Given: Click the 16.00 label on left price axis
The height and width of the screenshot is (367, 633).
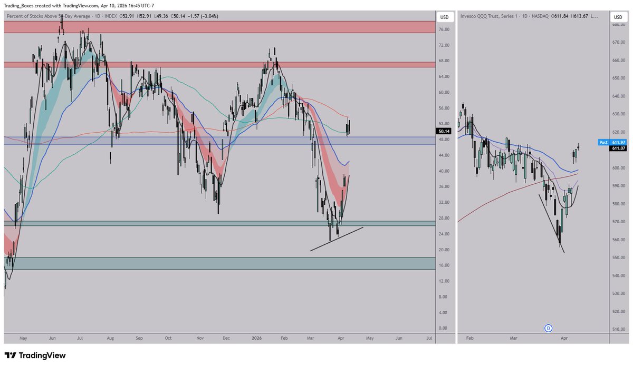Looking at the screenshot, I should click(444, 265).
